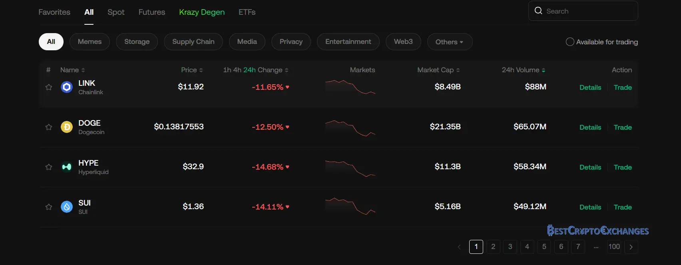Switch change period to 4h
The image size is (681, 265).
click(x=237, y=70)
